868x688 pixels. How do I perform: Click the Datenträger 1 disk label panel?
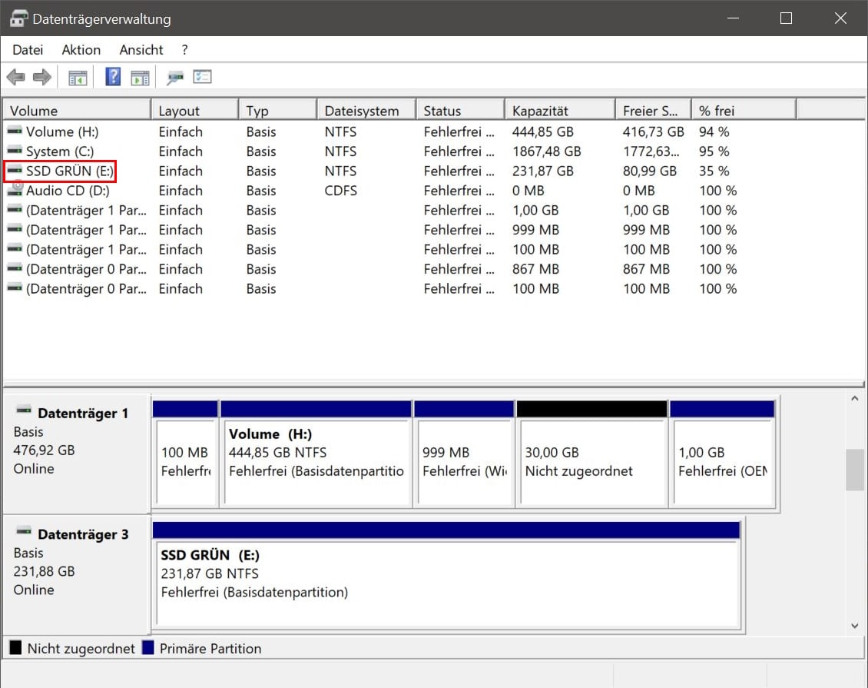click(x=77, y=454)
